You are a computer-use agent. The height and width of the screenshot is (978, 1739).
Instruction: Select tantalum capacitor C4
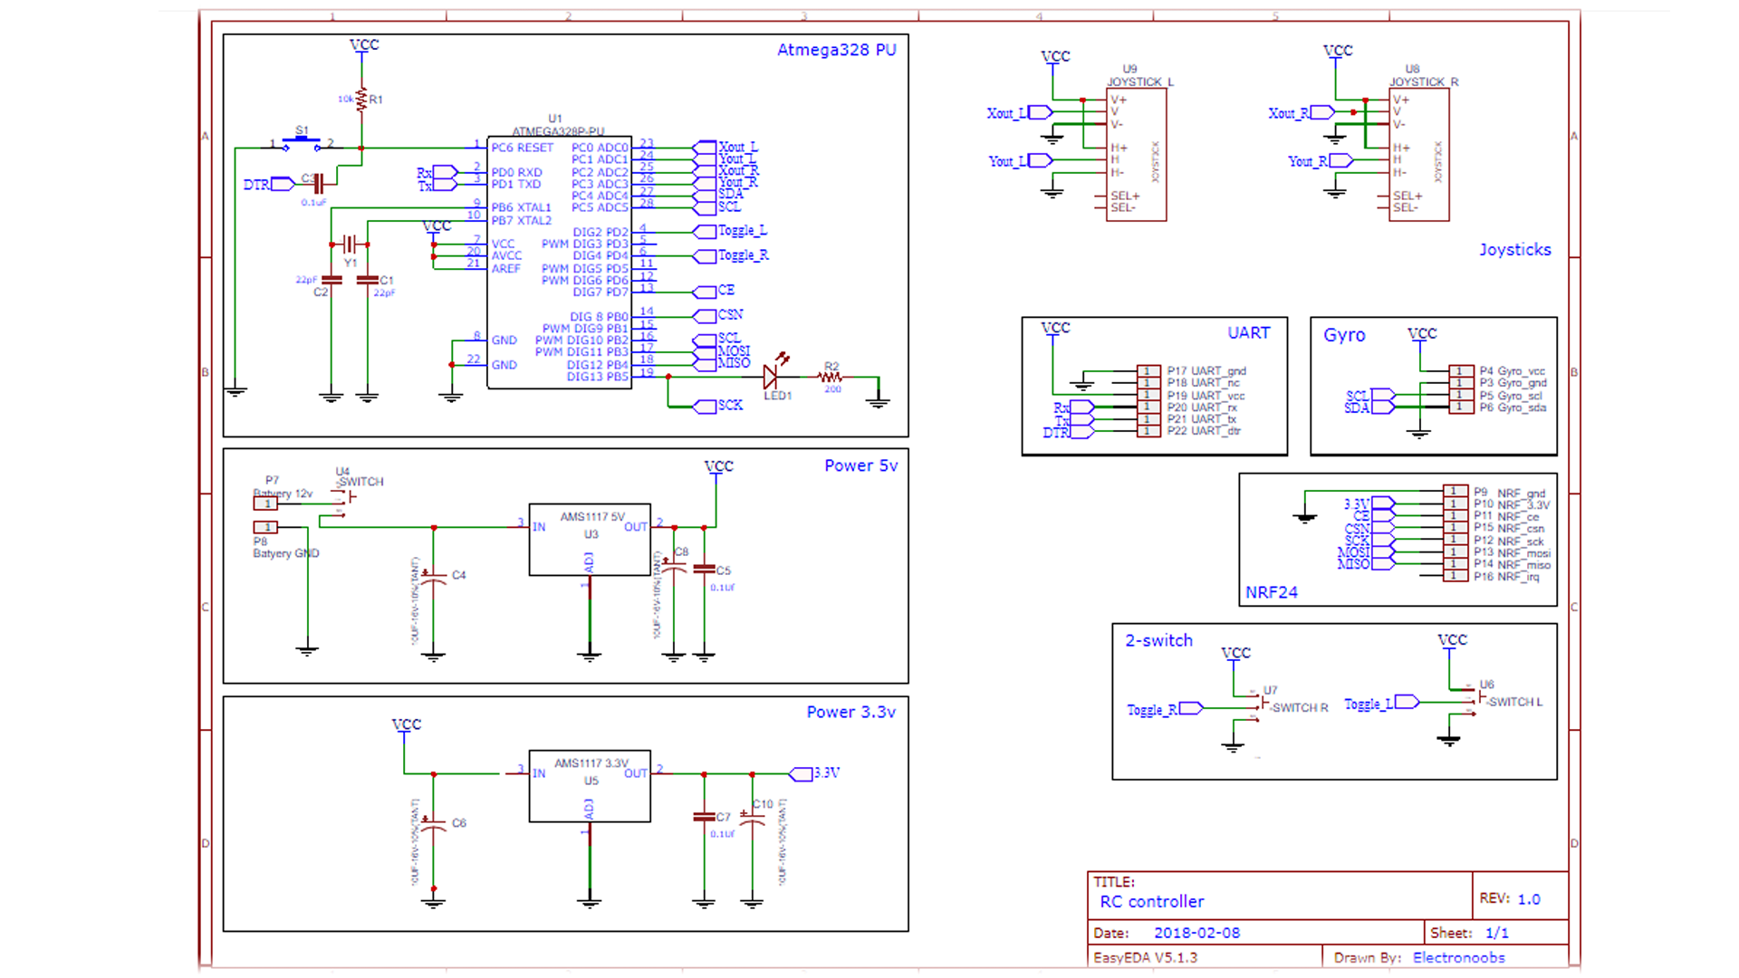click(434, 577)
